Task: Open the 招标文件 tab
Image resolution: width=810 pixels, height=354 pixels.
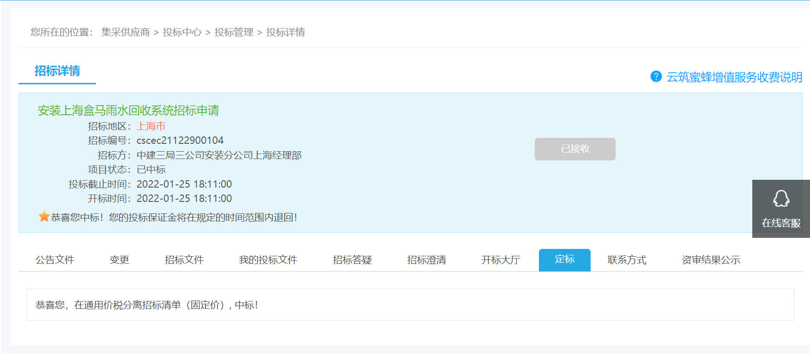Action: pyautogui.click(x=184, y=260)
